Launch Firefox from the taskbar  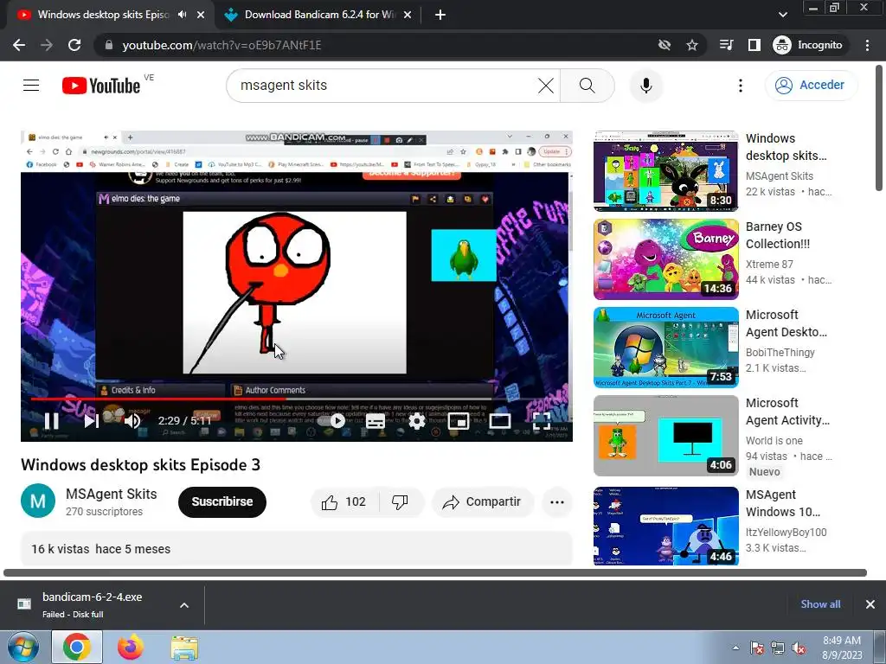(131, 647)
